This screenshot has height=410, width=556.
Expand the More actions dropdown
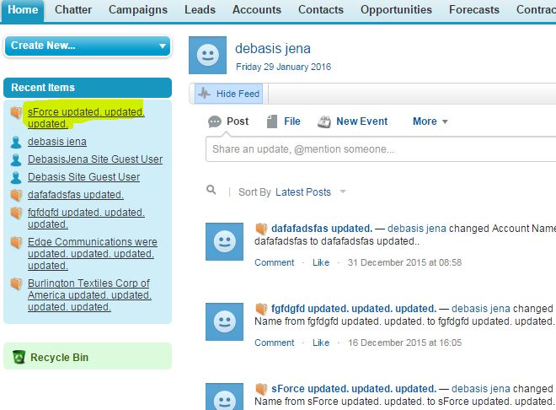430,121
